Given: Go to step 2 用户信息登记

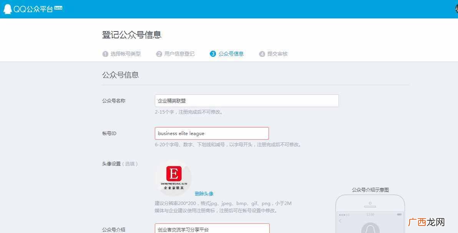Looking at the screenshot, I should [175, 54].
